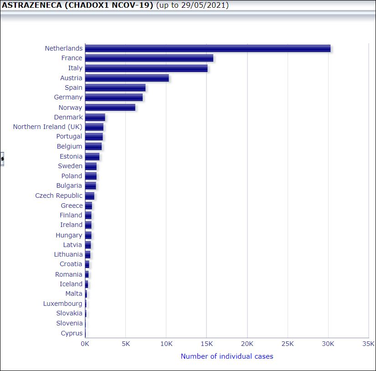Click the 'ASTRAZENECA (CHADOX1 NCOV-19)' title
The image size is (376, 371).
click(77, 5)
